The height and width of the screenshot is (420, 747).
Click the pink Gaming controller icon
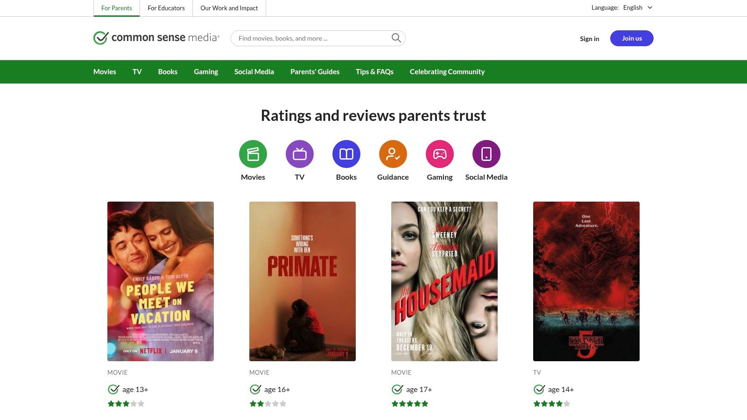440,154
